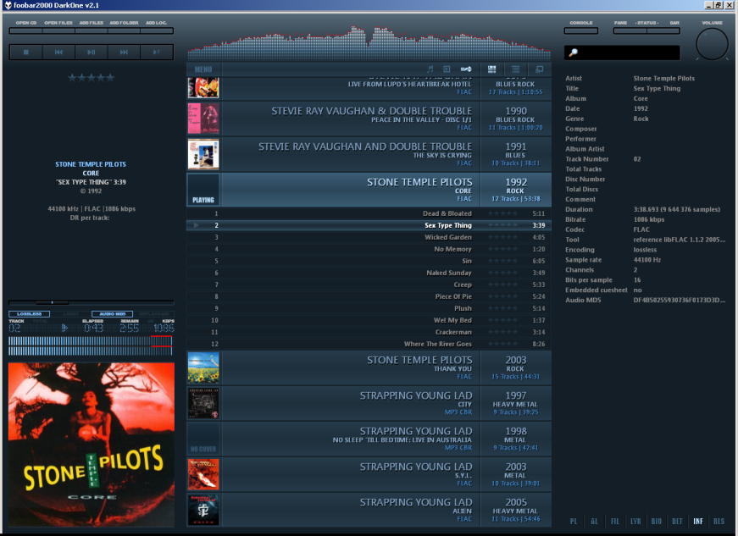This screenshot has height=536, width=738.
Task: Select the track Dead & Bloated
Action: (369, 213)
